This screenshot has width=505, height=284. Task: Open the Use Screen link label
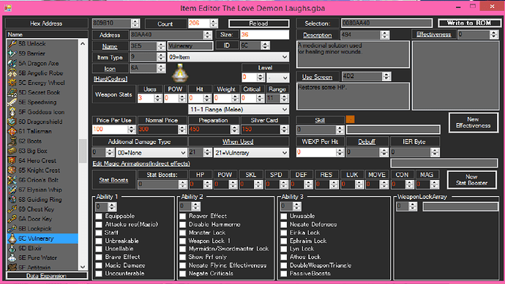tap(317, 77)
